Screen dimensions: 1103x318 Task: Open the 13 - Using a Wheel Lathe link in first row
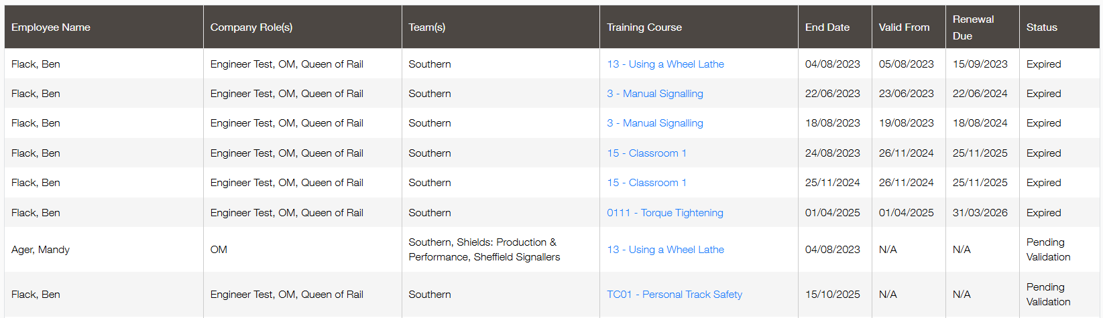(665, 64)
